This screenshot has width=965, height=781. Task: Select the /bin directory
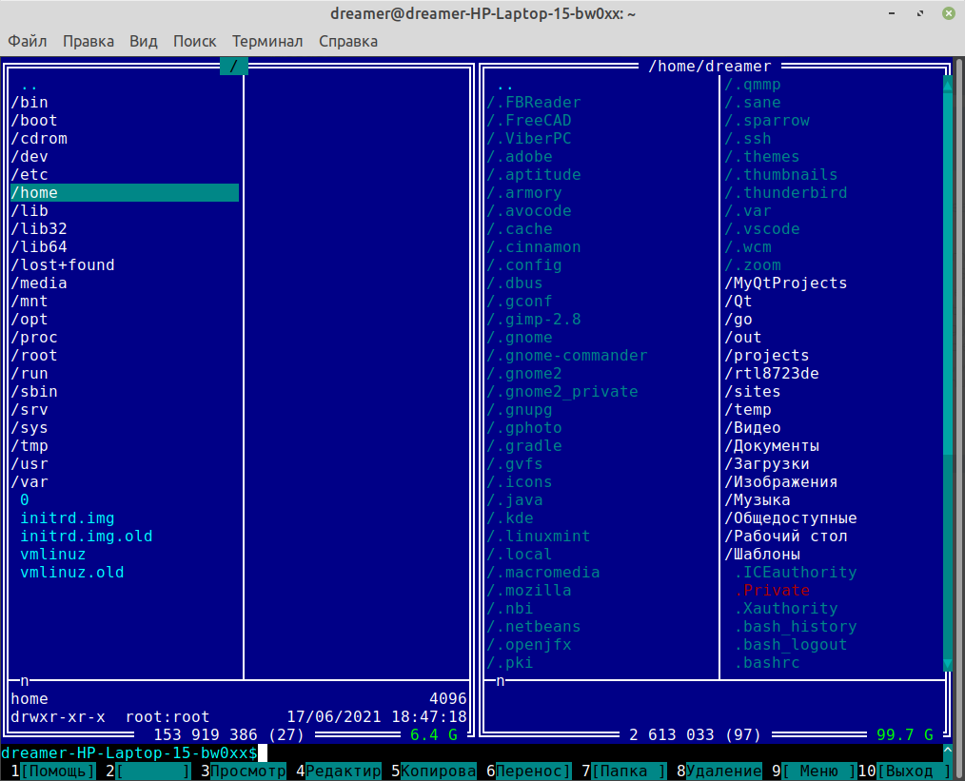30,102
